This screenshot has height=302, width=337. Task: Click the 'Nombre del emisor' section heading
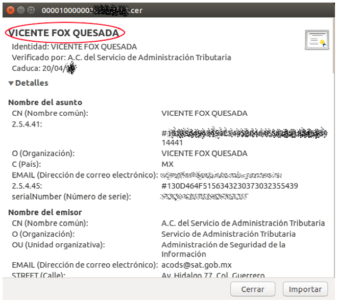[x=45, y=212]
